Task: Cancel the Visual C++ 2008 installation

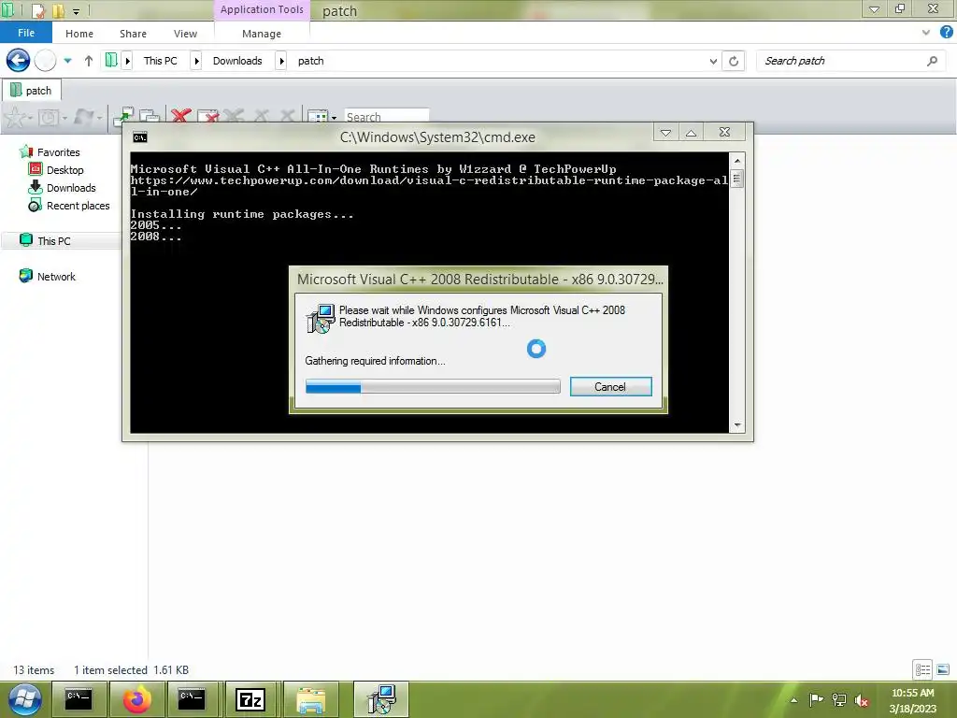Action: tap(610, 386)
